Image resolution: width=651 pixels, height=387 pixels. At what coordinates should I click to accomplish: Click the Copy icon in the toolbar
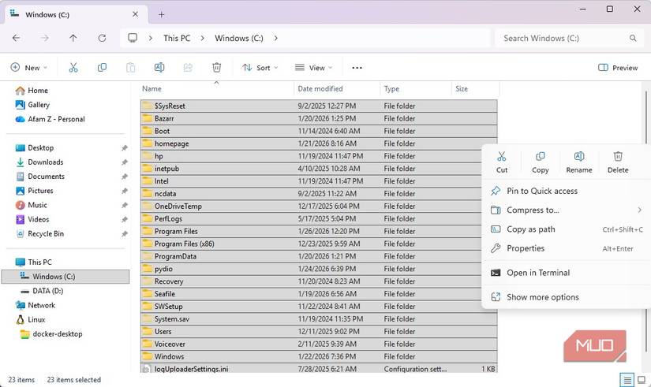[102, 68]
